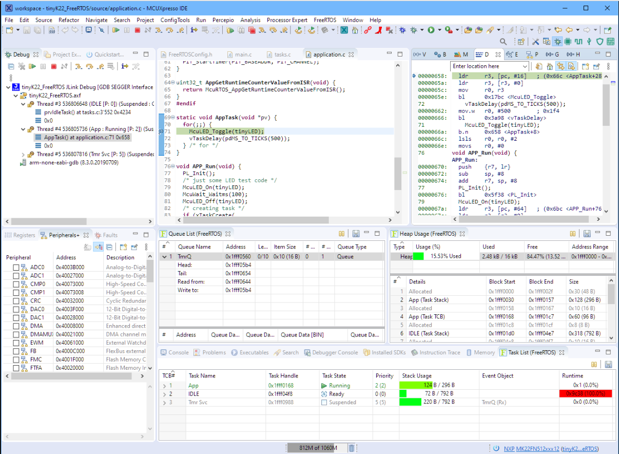Check the ADC1 peripheral checkbox

(x=16, y=276)
